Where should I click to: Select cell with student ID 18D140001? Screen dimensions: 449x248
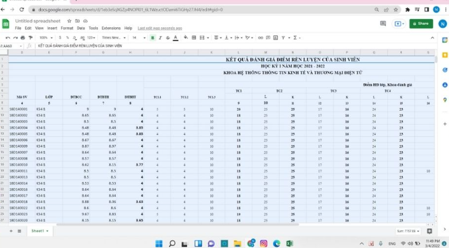point(22,109)
